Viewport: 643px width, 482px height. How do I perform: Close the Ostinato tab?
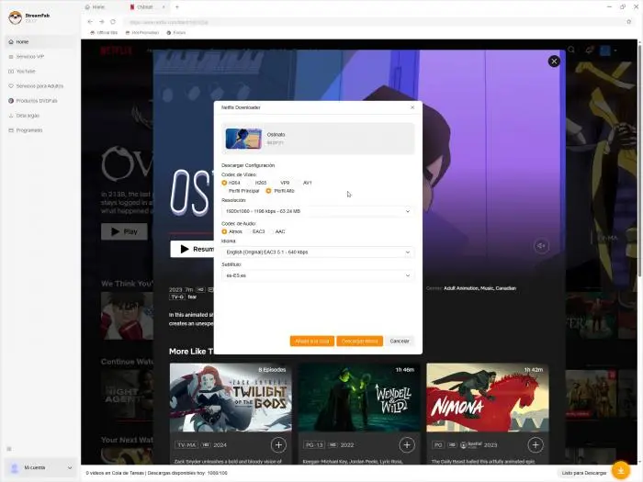pyautogui.click(x=164, y=7)
